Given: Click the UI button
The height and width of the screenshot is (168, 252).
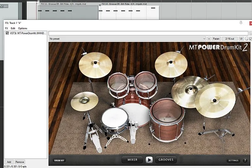Looking at the screenshot, I should click(241, 39).
